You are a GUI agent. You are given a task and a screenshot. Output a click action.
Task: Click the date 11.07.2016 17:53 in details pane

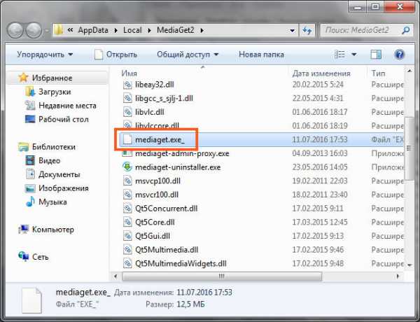pos(204,293)
